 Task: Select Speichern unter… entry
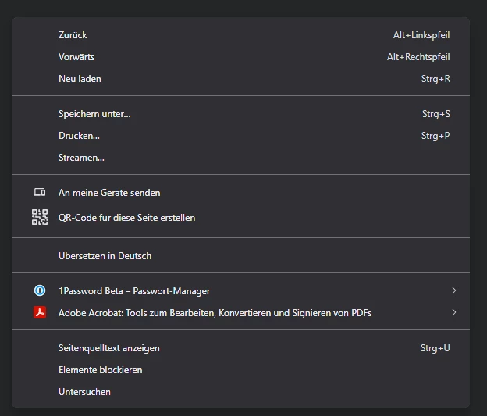pyautogui.click(x=94, y=114)
